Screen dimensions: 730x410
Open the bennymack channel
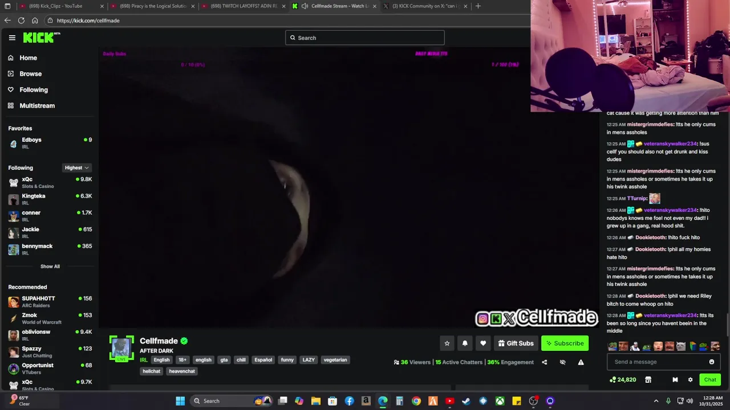[x=50, y=249]
